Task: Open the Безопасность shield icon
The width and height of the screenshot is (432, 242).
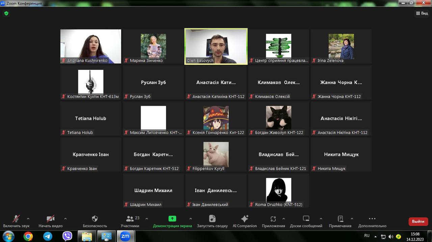Action: pyautogui.click(x=95, y=219)
